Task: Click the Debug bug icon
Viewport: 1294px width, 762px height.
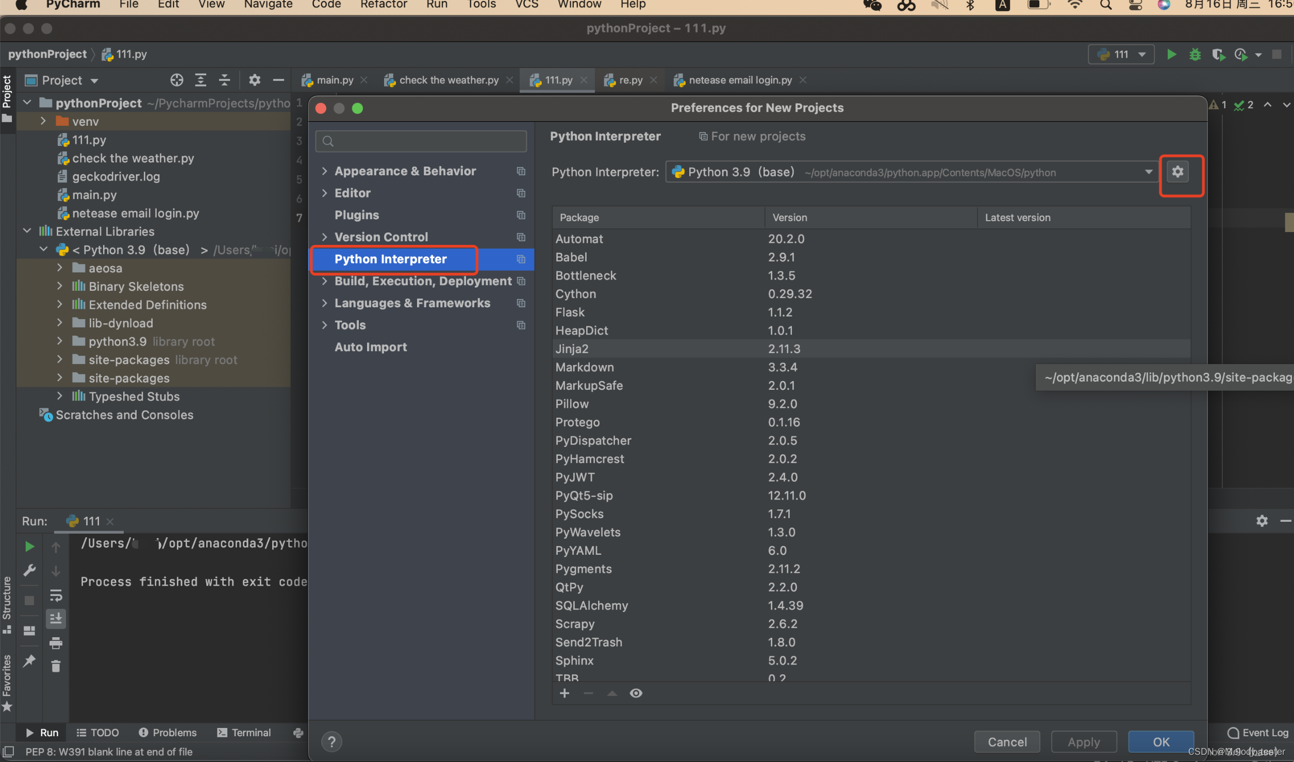Action: (1195, 55)
